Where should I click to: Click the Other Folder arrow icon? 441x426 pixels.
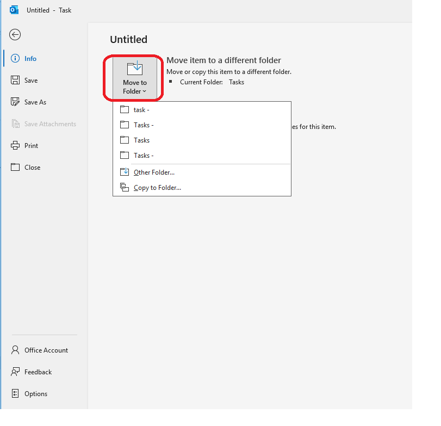coord(125,171)
